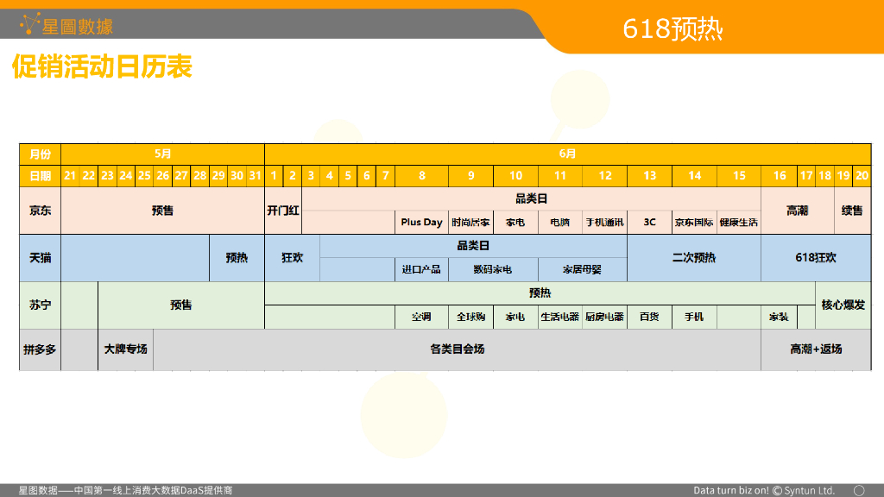Select the 京东 row label cell
Viewport: 884px width, 497px height.
[40, 211]
